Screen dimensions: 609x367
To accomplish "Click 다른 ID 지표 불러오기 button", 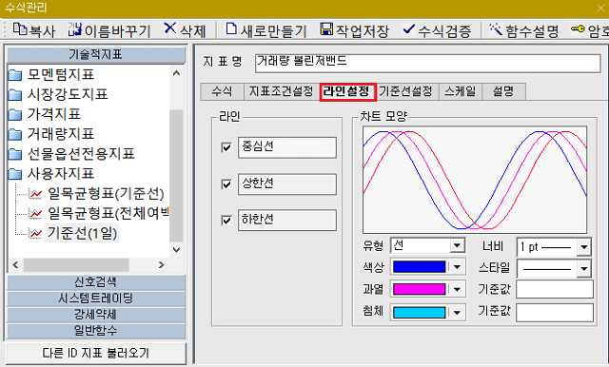I will pyautogui.click(x=96, y=353).
